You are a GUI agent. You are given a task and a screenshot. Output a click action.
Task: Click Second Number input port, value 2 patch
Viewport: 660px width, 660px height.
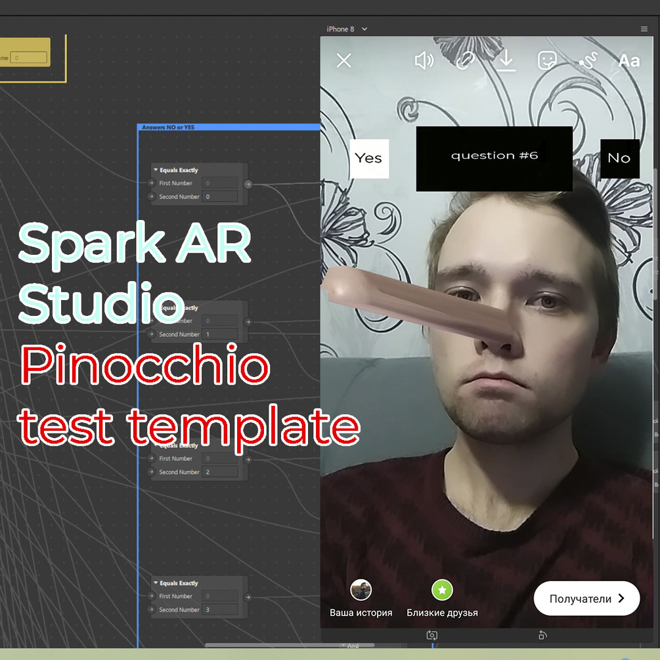point(152,472)
